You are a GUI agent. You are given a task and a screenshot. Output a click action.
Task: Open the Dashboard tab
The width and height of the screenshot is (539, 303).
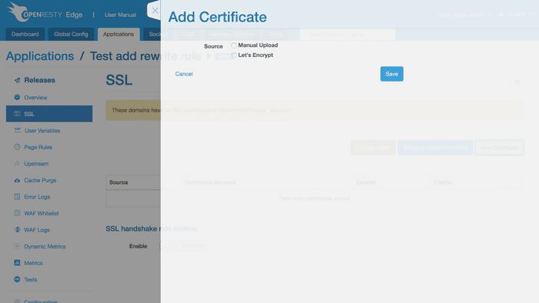click(25, 35)
